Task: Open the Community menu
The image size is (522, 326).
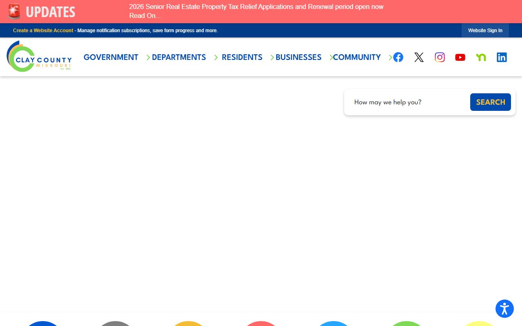Action: coord(357,57)
